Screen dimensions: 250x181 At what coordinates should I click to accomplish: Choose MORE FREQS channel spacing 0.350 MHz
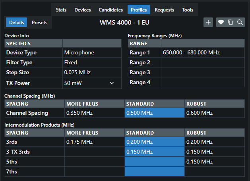click(x=94, y=113)
